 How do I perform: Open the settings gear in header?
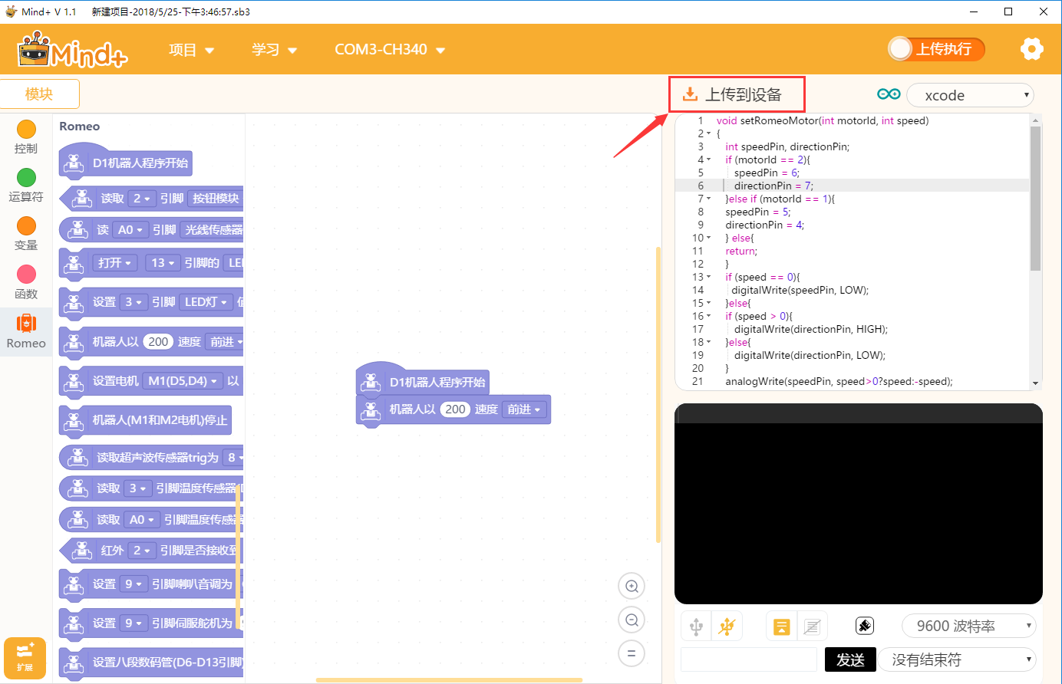point(1032,49)
